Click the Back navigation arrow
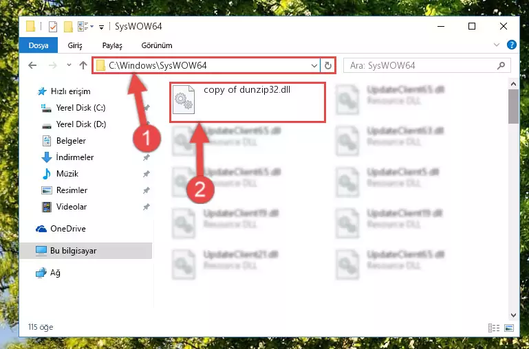529x349 pixels. (32, 65)
